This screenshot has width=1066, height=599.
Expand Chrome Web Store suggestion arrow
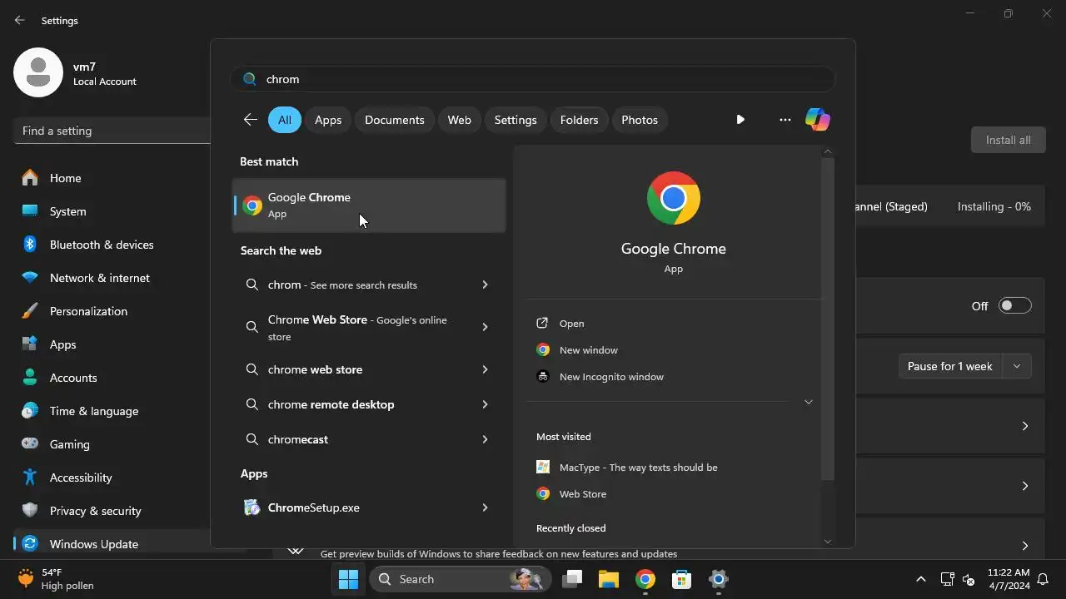tap(485, 327)
